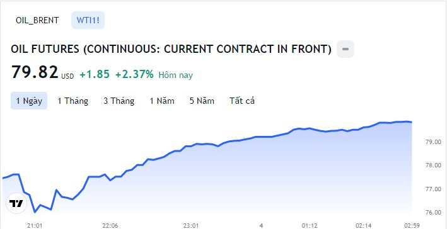Viewport: 447px width, 229px height.
Task: Choose the 1 Ngày time range
Action: point(29,101)
